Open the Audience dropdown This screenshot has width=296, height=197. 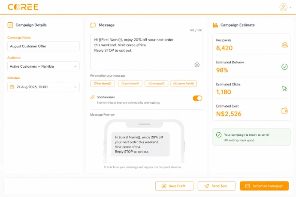tap(43, 66)
